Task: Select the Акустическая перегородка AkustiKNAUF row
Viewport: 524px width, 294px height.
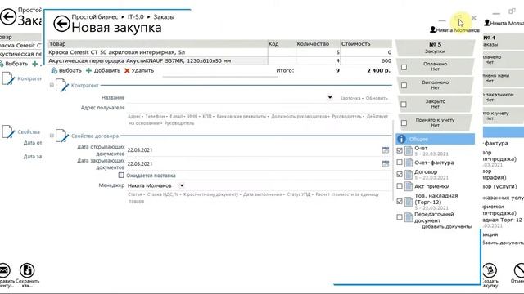Action: click(x=220, y=60)
